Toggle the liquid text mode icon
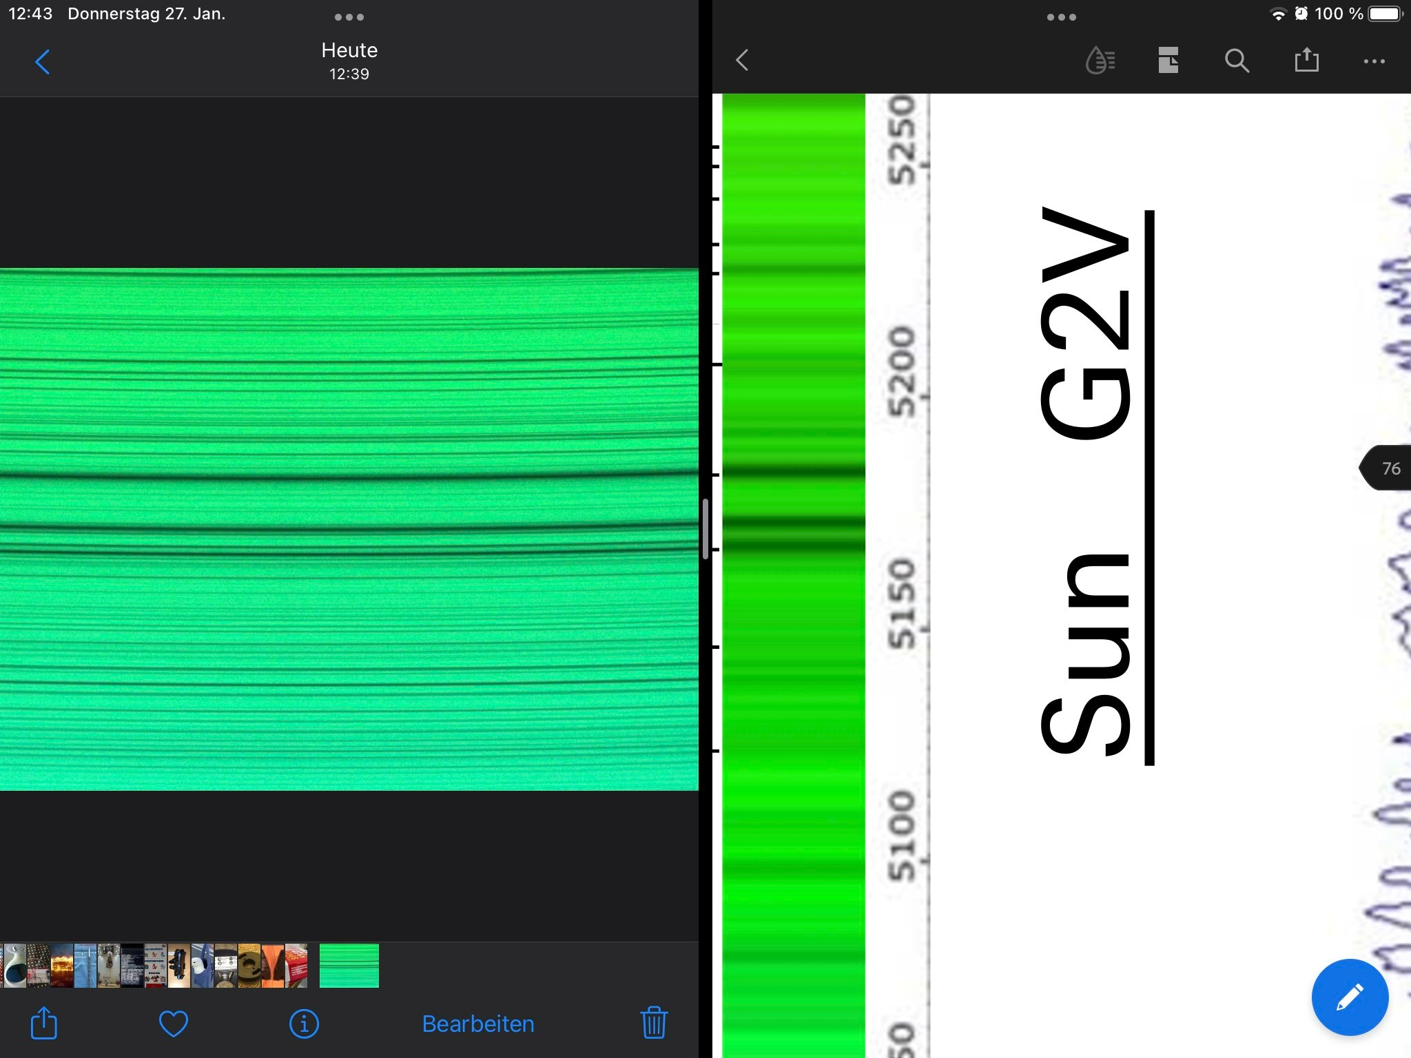The width and height of the screenshot is (1411, 1058). click(1100, 61)
